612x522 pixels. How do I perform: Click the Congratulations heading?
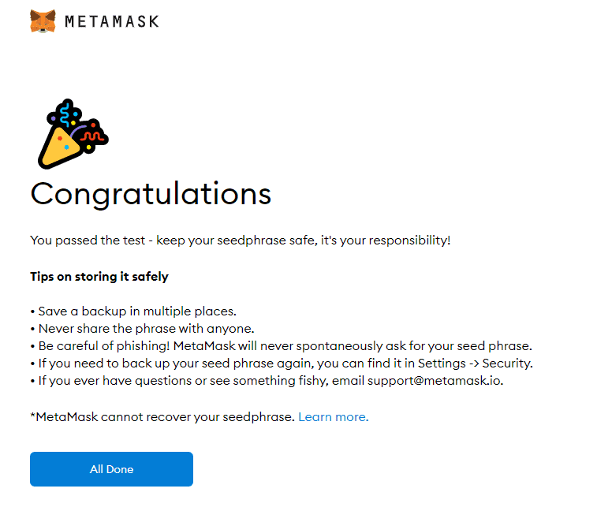coord(151,194)
